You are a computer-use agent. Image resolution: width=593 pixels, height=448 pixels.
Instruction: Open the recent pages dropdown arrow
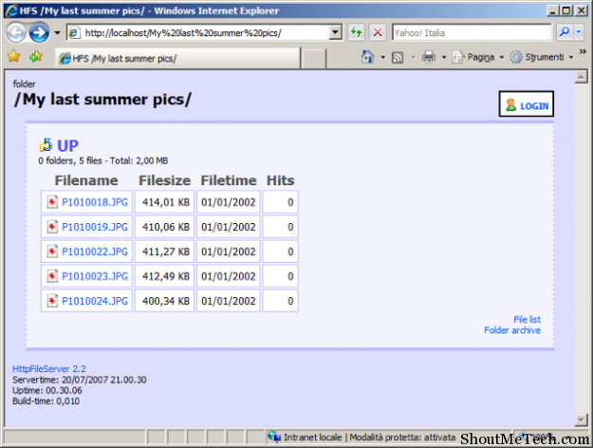[x=57, y=33]
